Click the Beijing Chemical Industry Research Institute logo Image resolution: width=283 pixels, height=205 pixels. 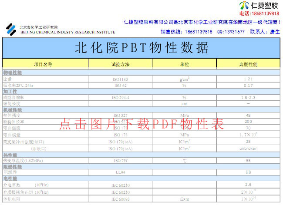11,30
